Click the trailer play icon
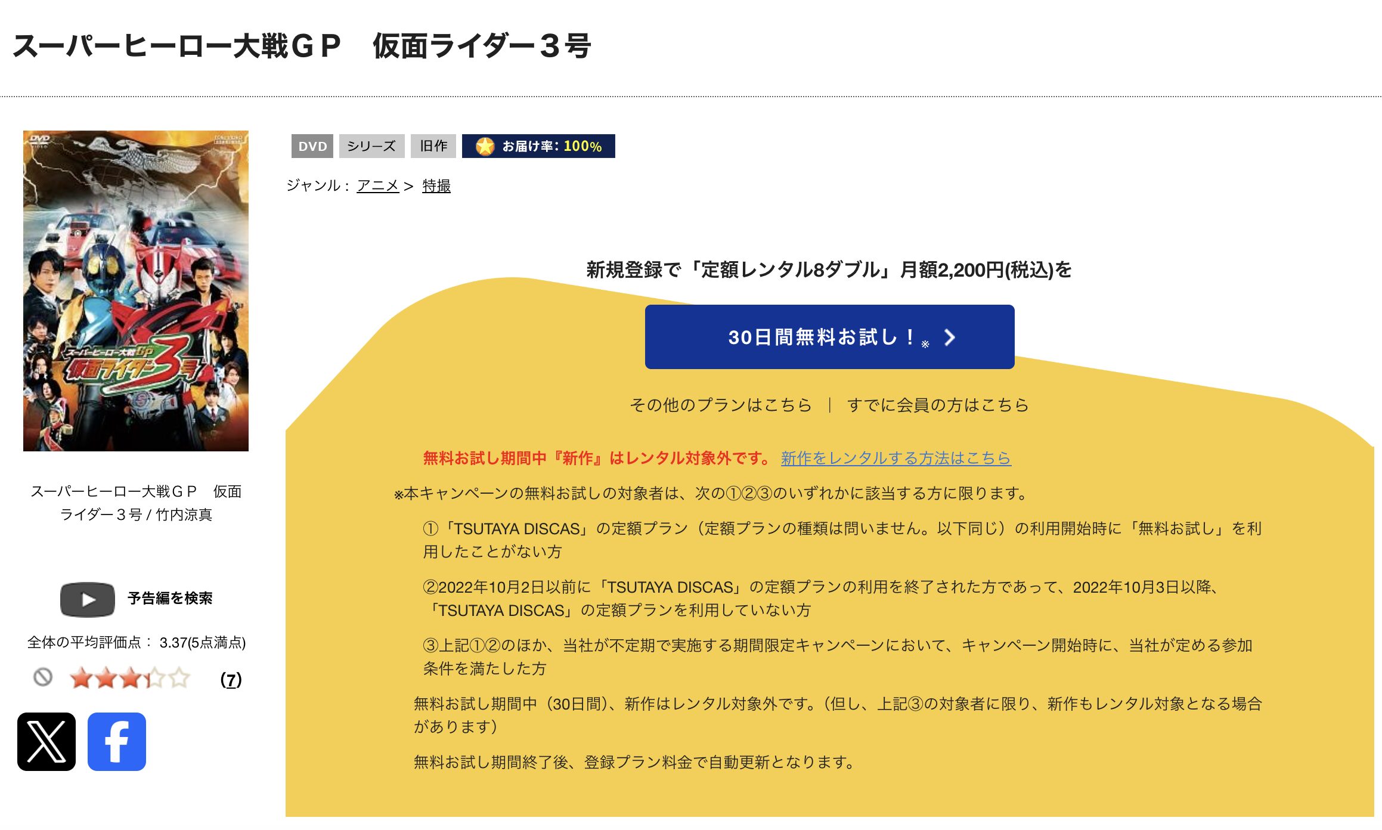 88,599
